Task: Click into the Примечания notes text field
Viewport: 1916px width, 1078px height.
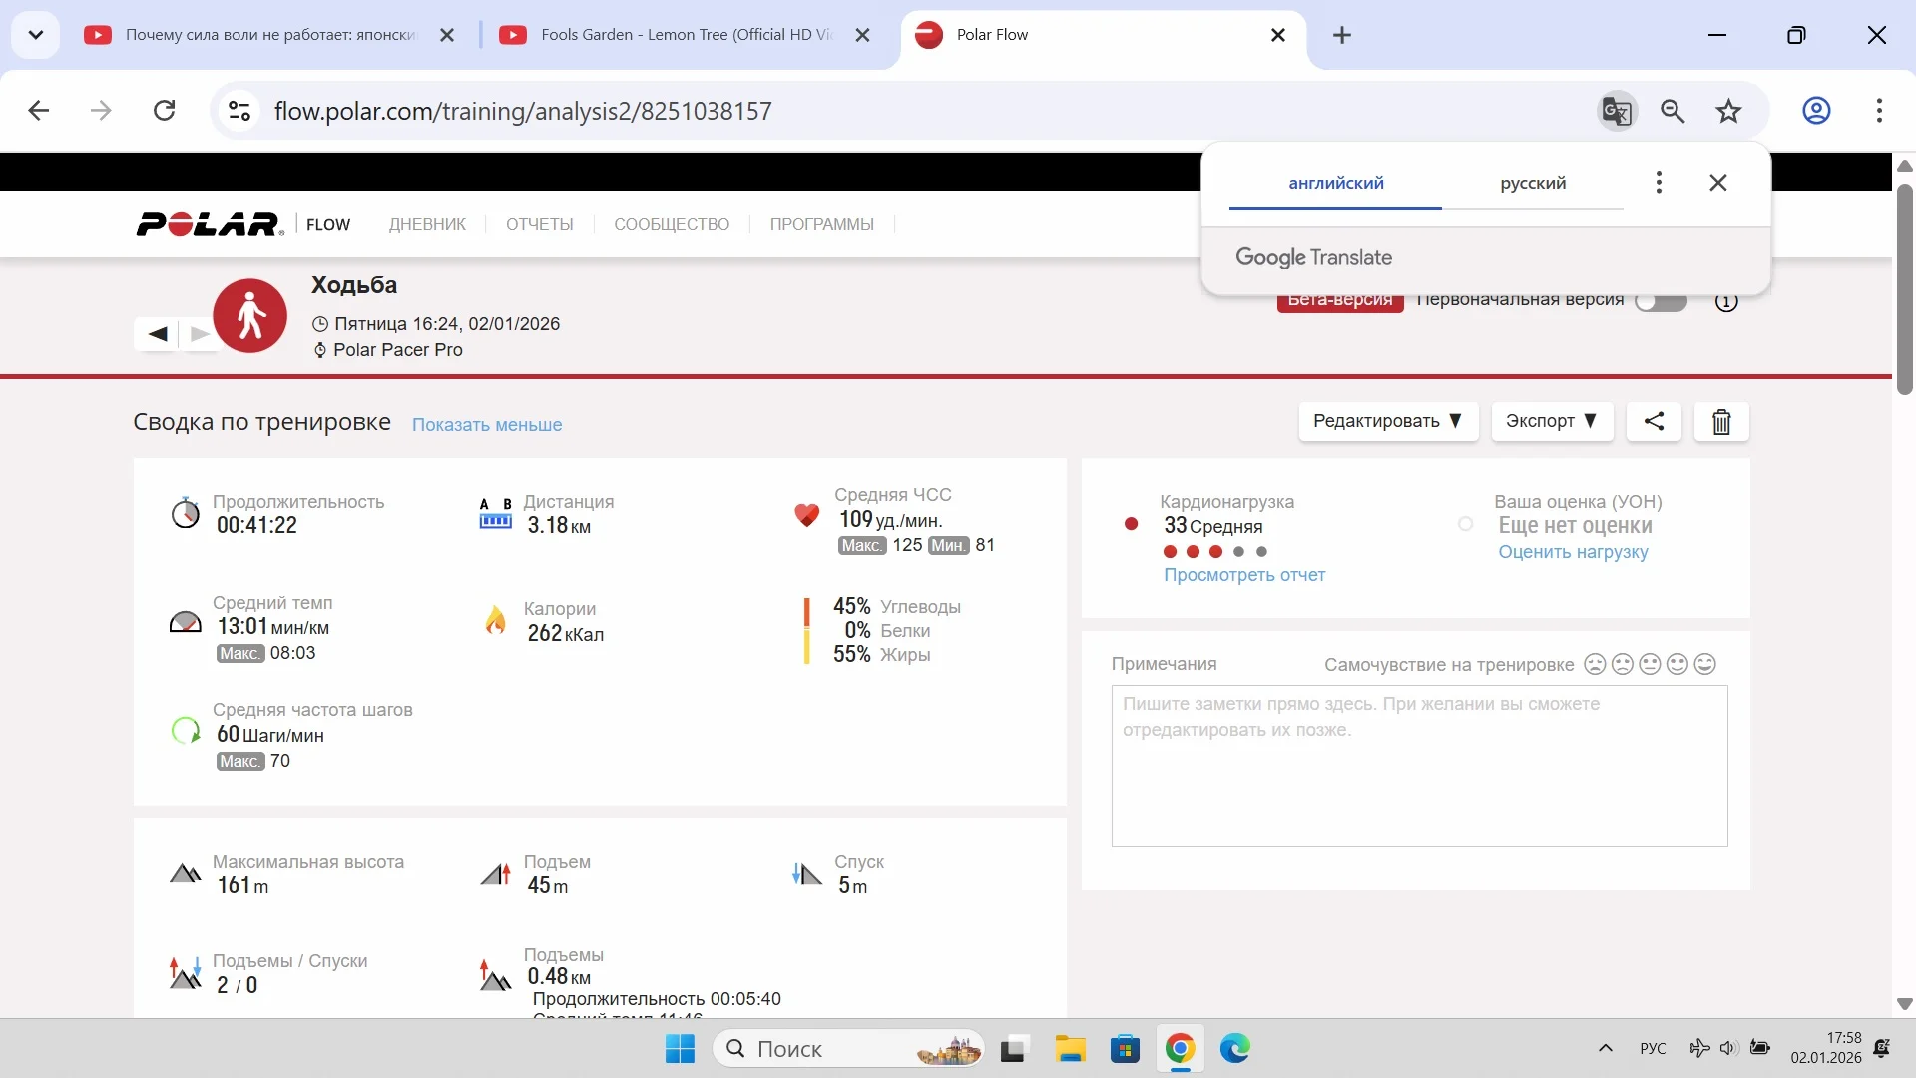Action: point(1419,766)
